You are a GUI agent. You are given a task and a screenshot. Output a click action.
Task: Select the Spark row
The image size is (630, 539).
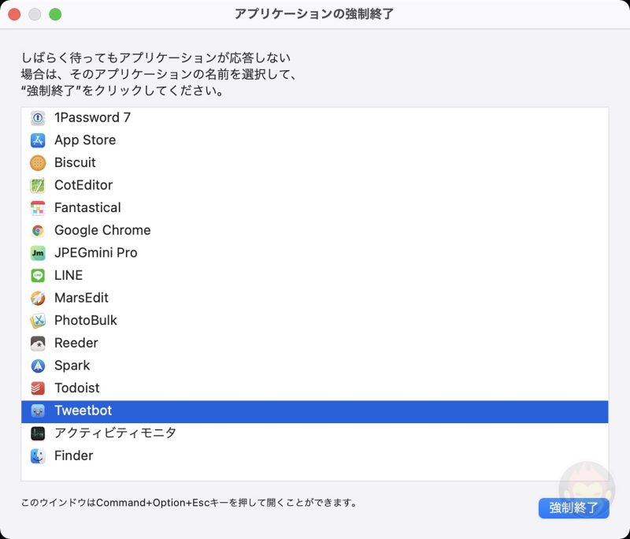point(72,366)
